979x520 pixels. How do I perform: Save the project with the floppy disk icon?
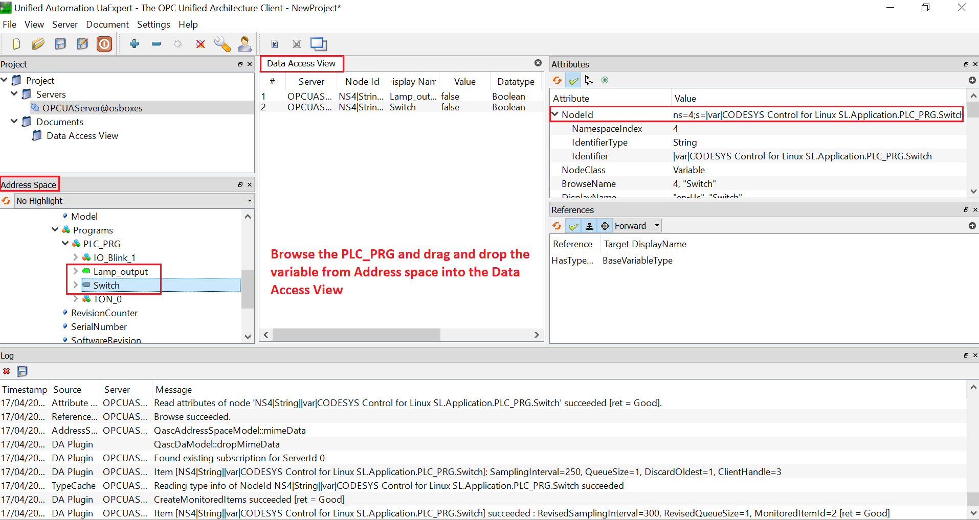coord(60,44)
